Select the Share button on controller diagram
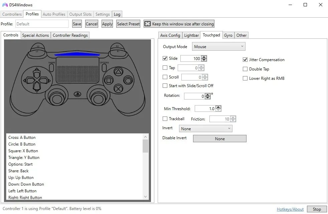The width and height of the screenshot is (328, 214). 51,68
